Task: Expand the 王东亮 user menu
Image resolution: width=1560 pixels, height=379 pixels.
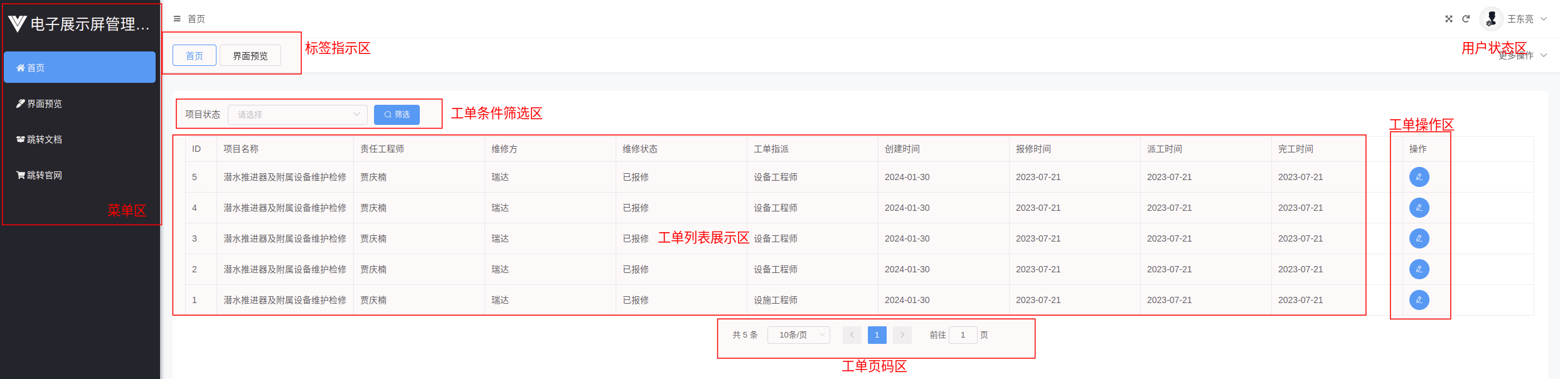Action: 1526,19
